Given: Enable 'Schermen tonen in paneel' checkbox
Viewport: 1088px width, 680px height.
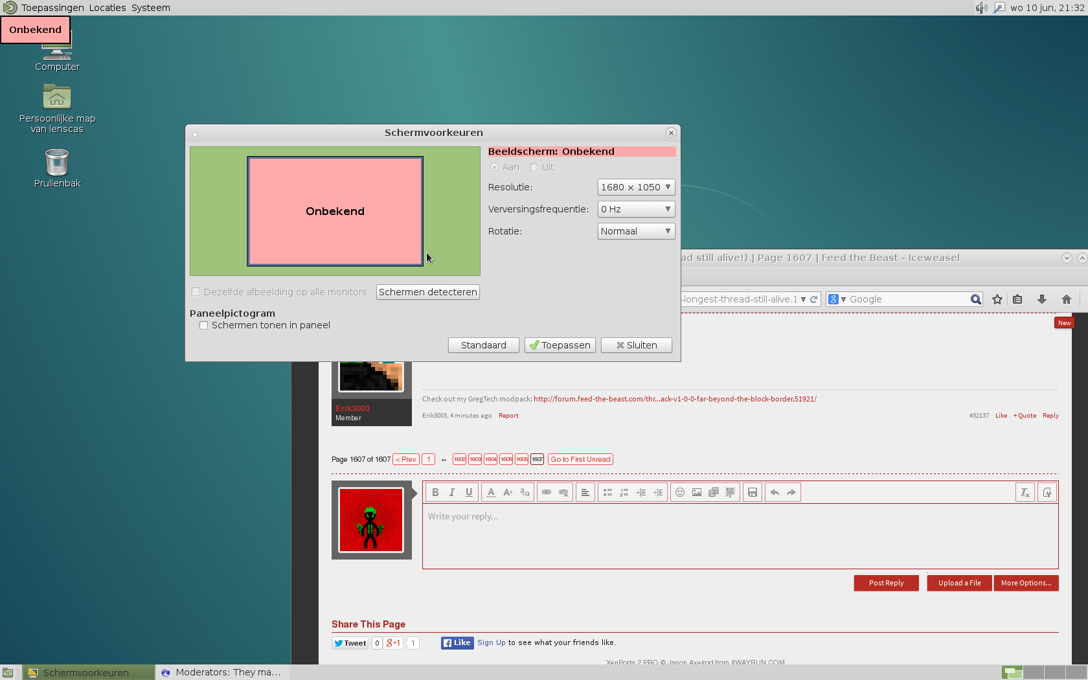Looking at the screenshot, I should 203,325.
